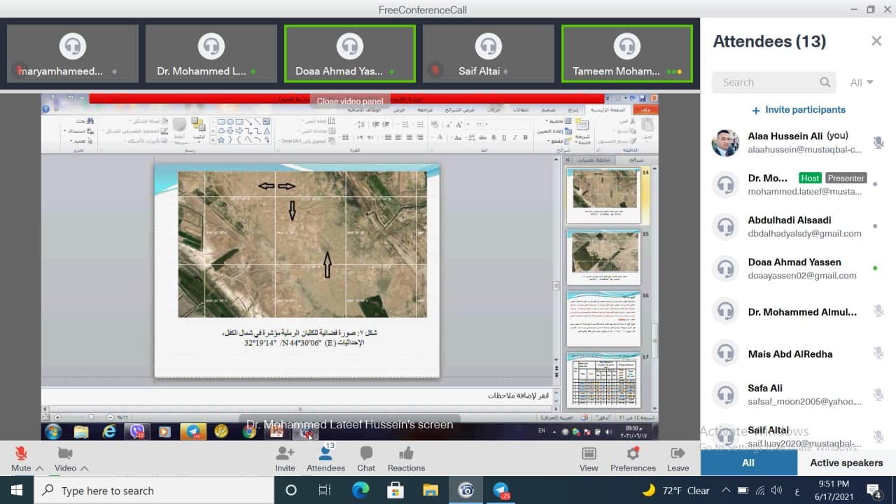This screenshot has height=504, width=896.
Task: Toggle Alaa Hussein Ali's microphone
Action: [878, 143]
